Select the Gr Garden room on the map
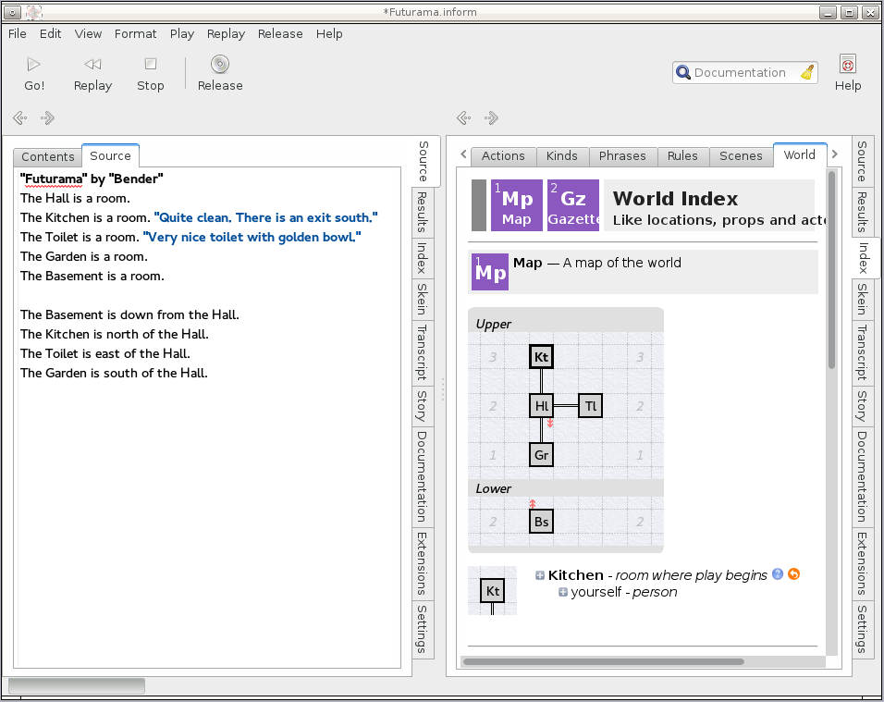884x702 pixels. 541,455
